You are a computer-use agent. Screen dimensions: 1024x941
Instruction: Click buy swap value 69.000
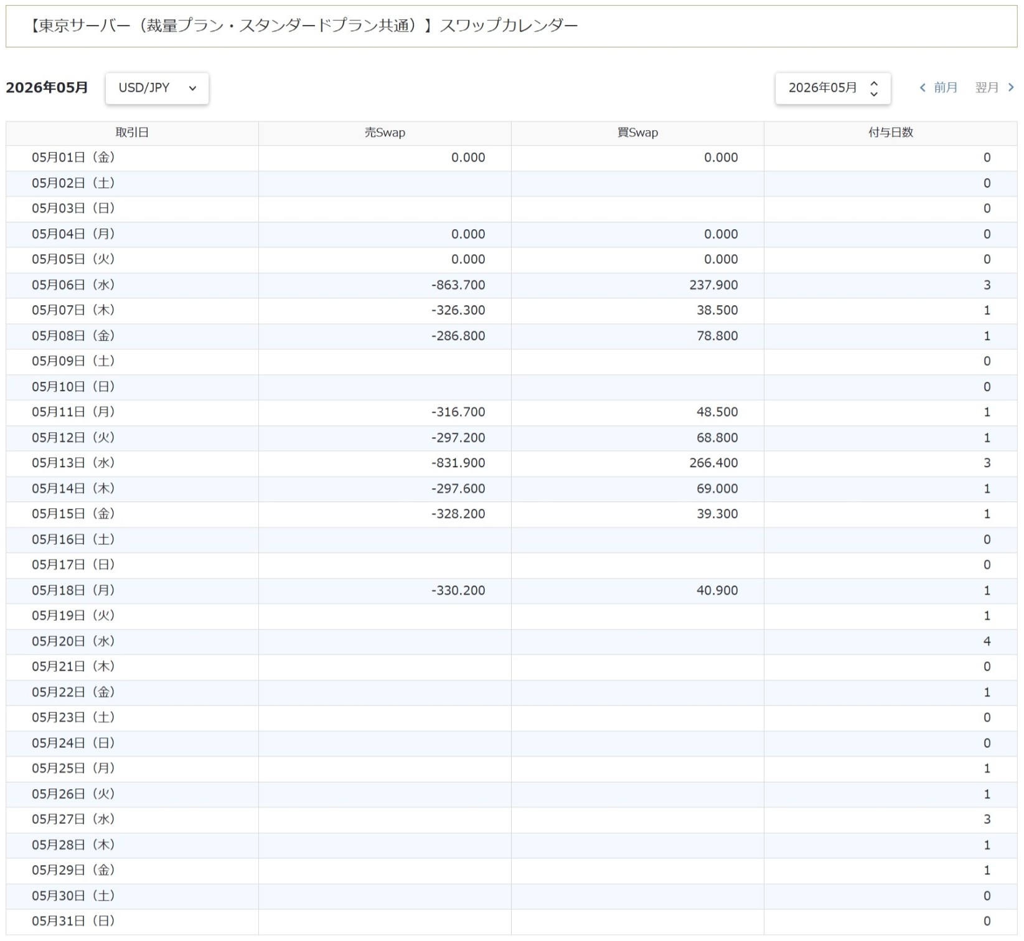[x=717, y=489]
